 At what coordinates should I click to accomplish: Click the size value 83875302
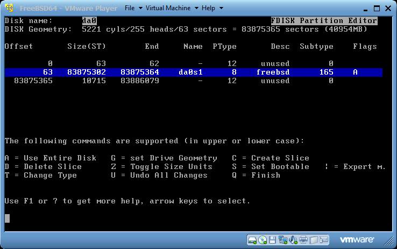(x=87, y=72)
